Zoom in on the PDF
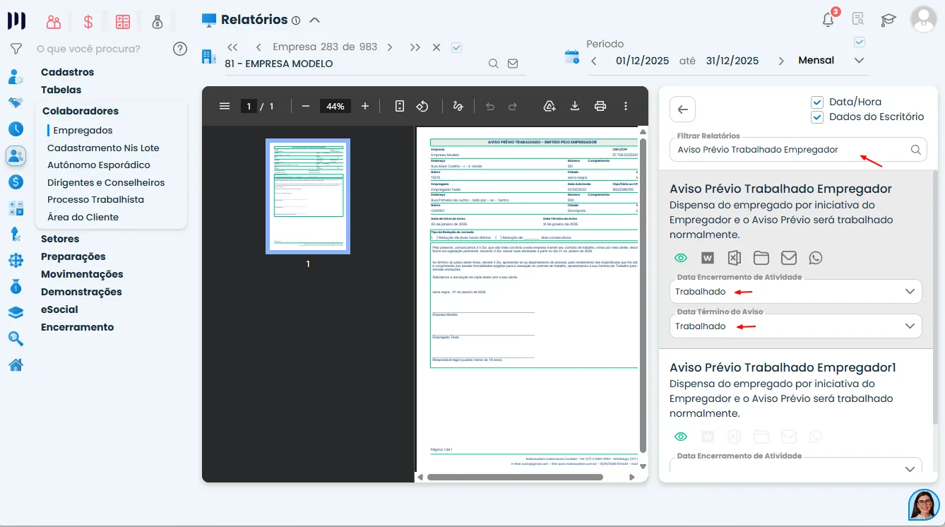Image resolution: width=945 pixels, height=527 pixels. click(x=365, y=106)
